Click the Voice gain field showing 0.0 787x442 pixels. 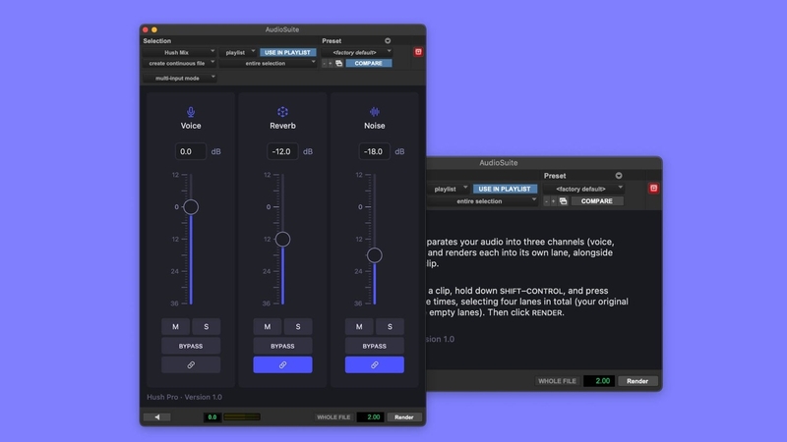pyautogui.click(x=191, y=151)
